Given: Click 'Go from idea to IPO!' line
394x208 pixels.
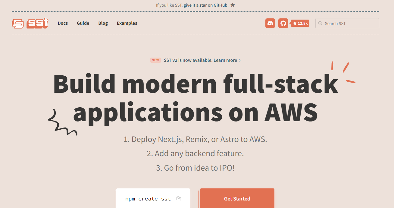Looking at the screenshot, I should click(x=195, y=168).
